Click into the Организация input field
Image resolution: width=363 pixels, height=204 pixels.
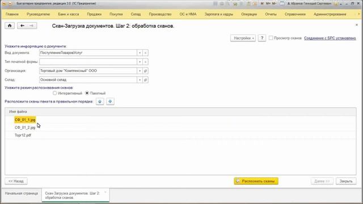[88, 71]
